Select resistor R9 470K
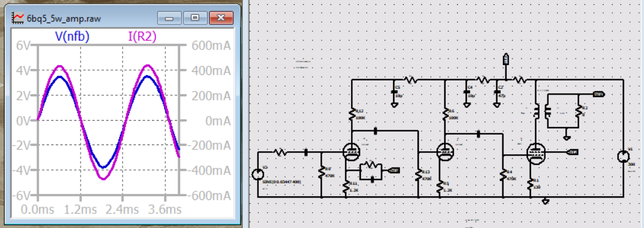The image size is (644, 228). 321,172
